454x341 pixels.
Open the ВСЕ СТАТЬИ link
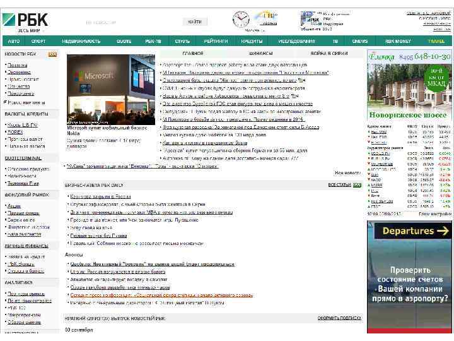pos(339,185)
